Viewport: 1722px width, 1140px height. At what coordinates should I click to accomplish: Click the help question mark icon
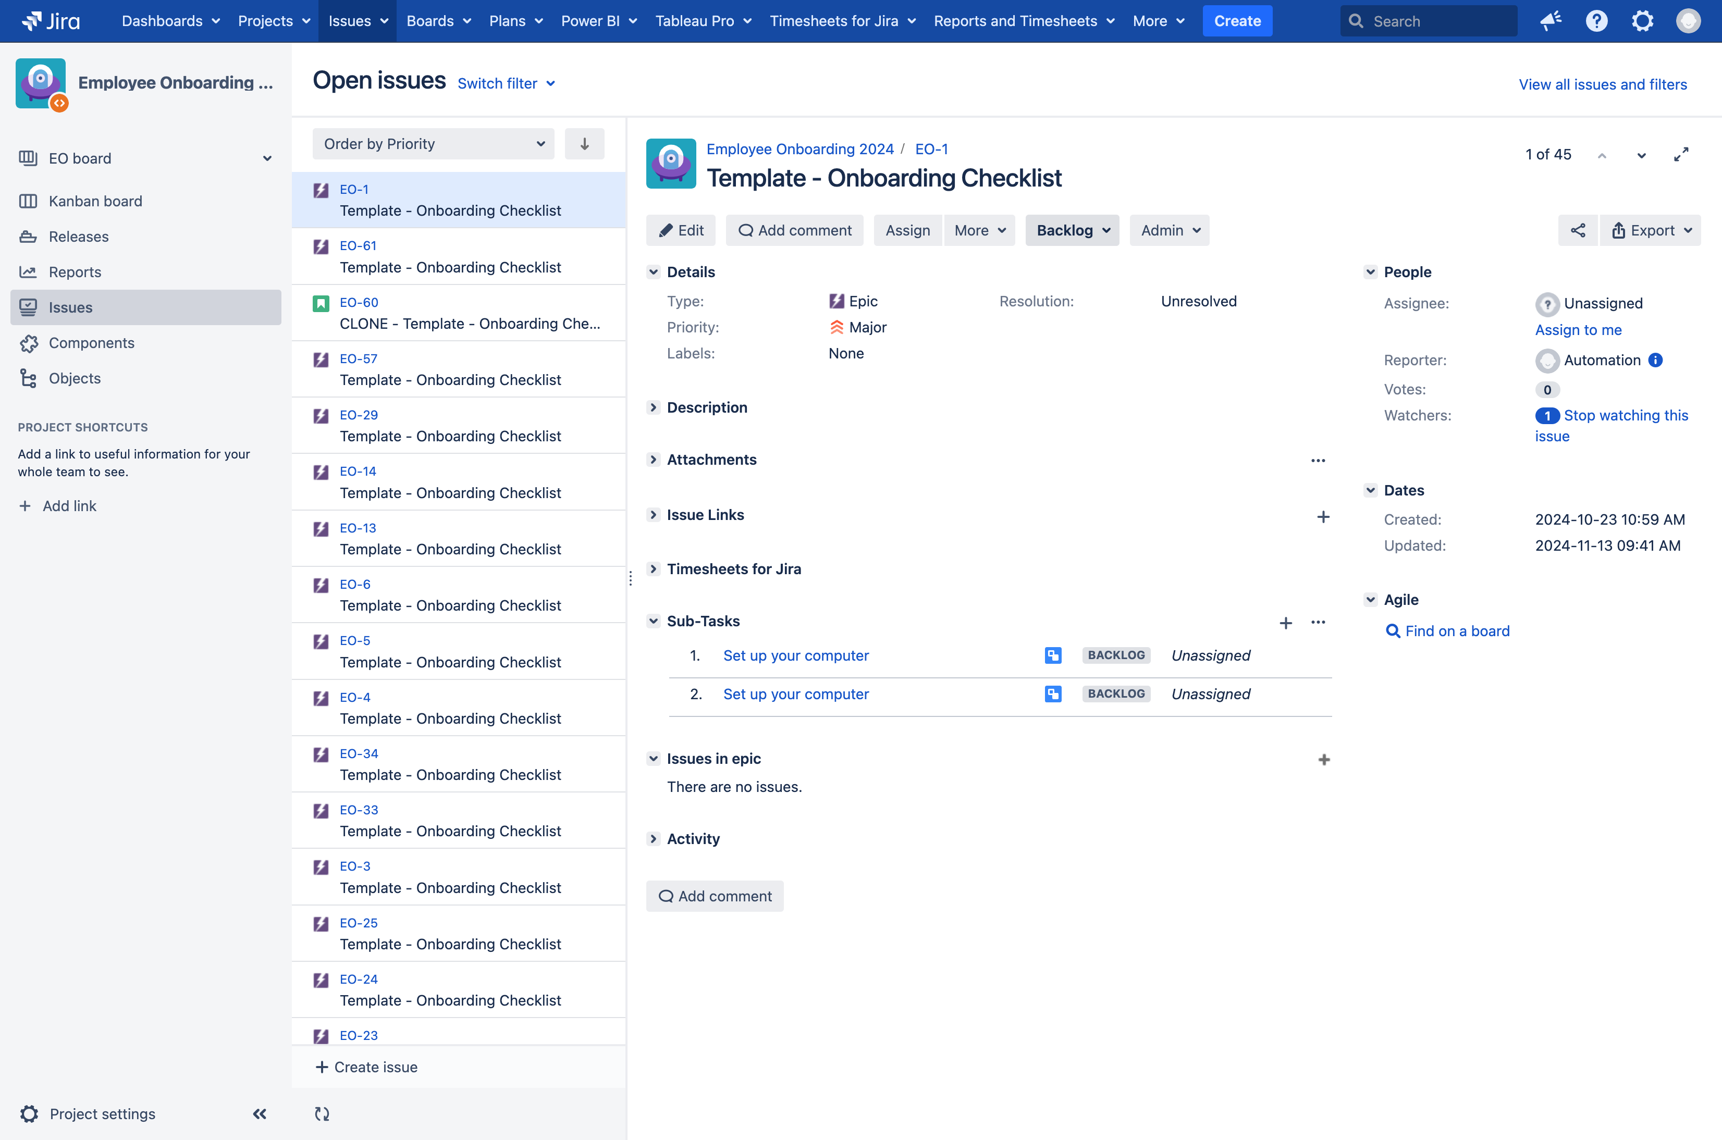click(x=1596, y=21)
